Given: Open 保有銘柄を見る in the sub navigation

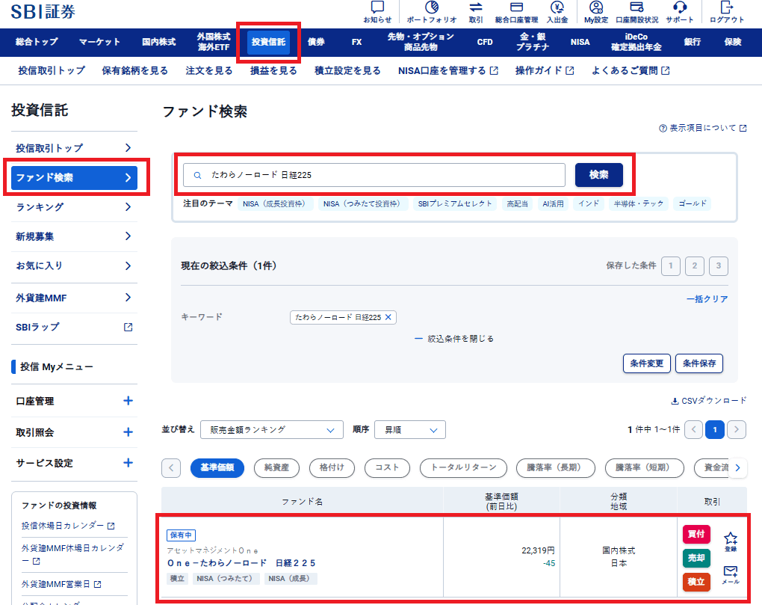Looking at the screenshot, I should coord(134,70).
